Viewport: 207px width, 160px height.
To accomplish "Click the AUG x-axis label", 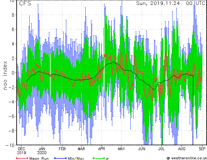I will coord(182,149).
